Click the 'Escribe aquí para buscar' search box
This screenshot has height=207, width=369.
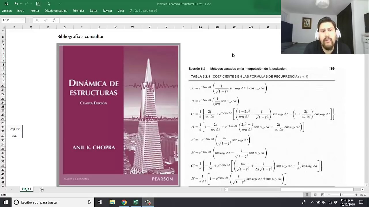click(x=52, y=202)
